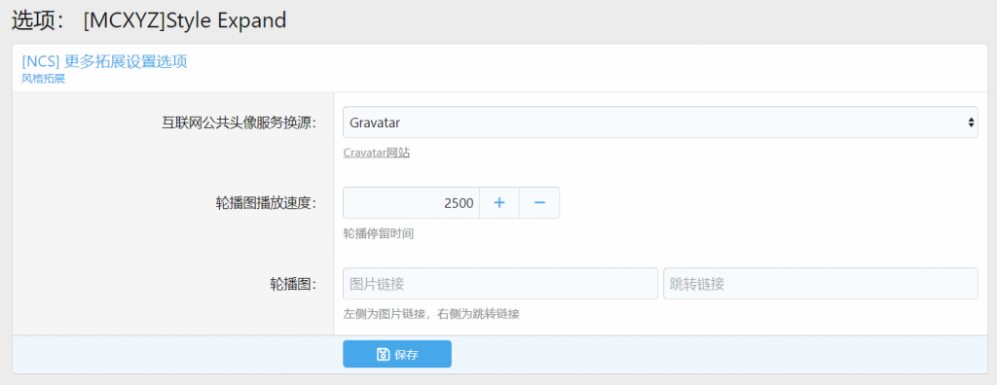The image size is (997, 385).
Task: Open the Gravatar avatar source dropdown
Action: [660, 122]
